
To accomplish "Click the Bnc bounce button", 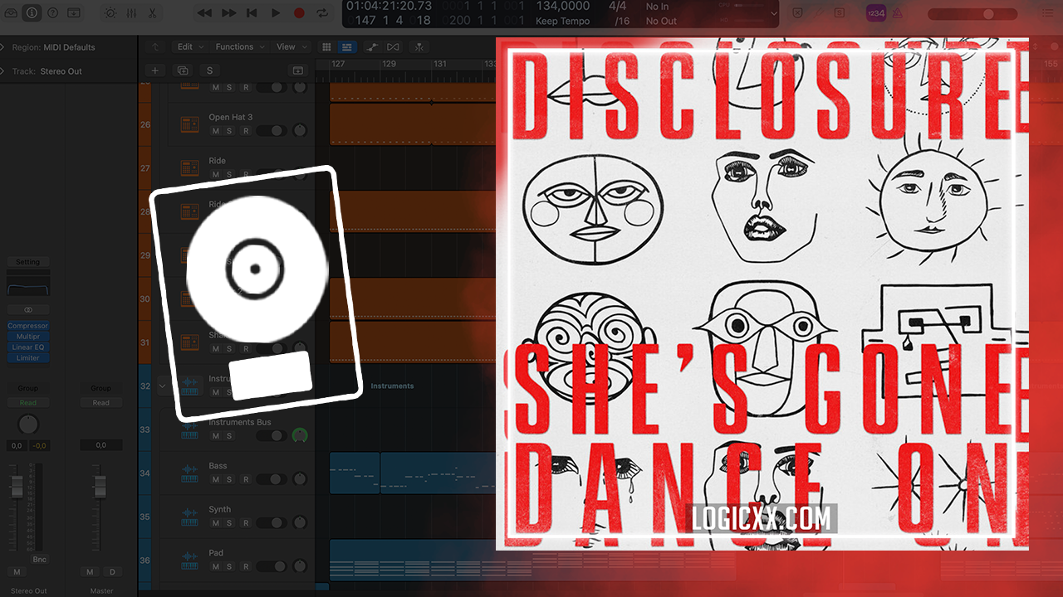I will coord(39,560).
